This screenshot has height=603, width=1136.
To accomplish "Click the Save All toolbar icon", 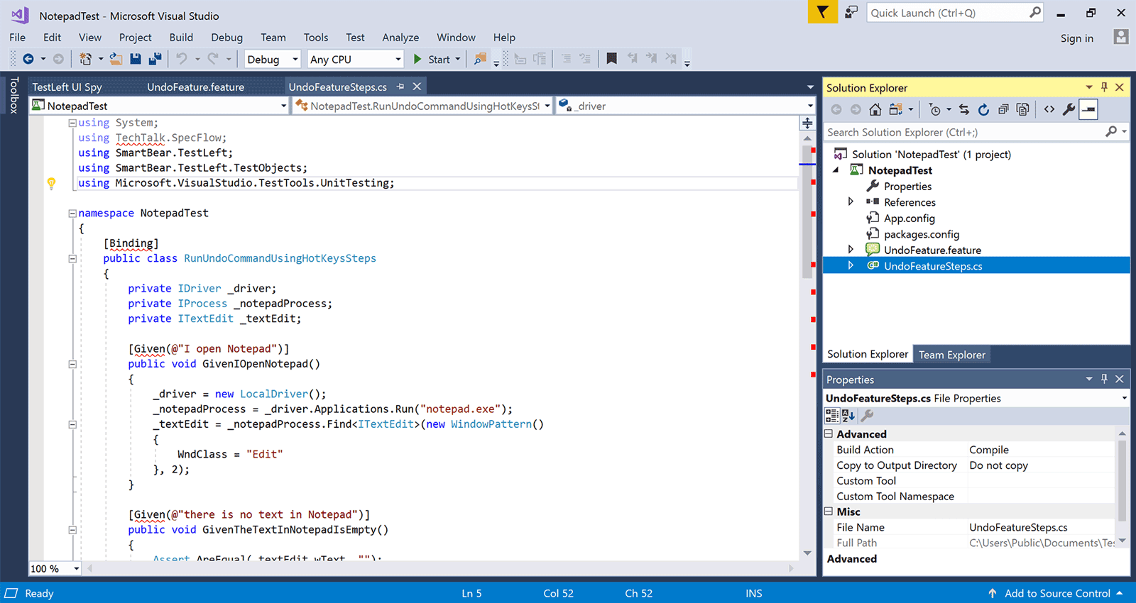I will click(x=155, y=60).
